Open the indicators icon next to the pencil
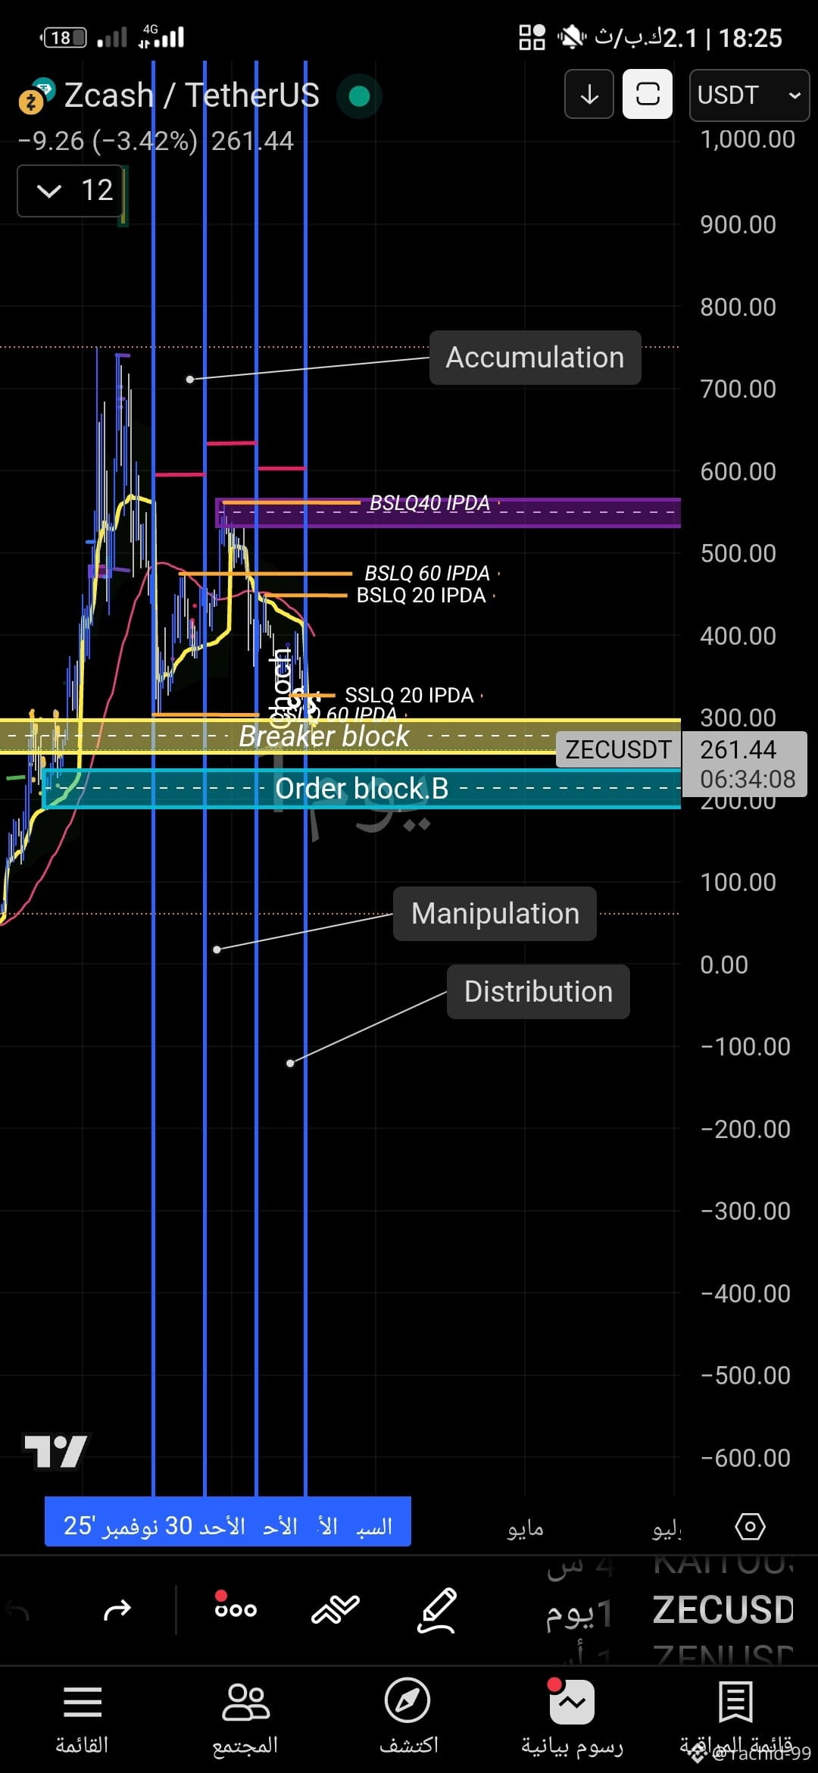818x1773 pixels. (336, 1609)
